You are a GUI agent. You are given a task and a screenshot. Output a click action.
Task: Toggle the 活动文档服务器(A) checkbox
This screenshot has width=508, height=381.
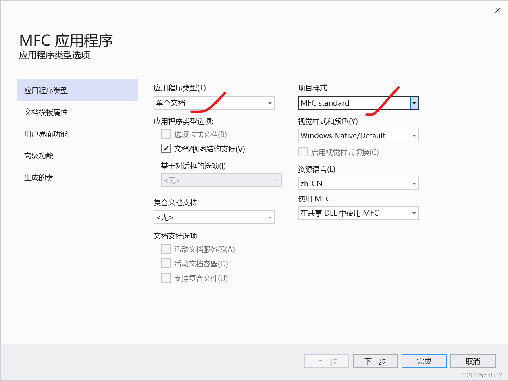pyautogui.click(x=166, y=249)
